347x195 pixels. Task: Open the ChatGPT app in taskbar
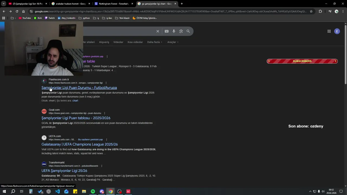[49, 191]
